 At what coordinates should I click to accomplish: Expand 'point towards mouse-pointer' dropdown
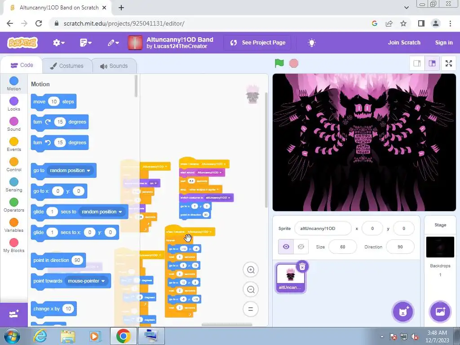click(87, 281)
